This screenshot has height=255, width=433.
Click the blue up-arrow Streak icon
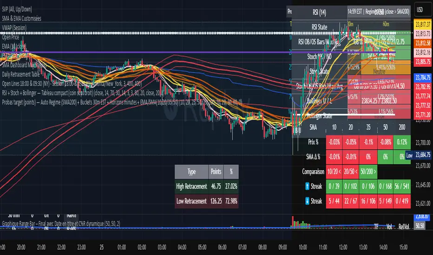[307, 186]
